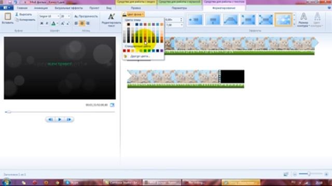Screen dimensions: 332x186
Task: Decrease font size with smaller A icon
Action: [x=68, y=23]
